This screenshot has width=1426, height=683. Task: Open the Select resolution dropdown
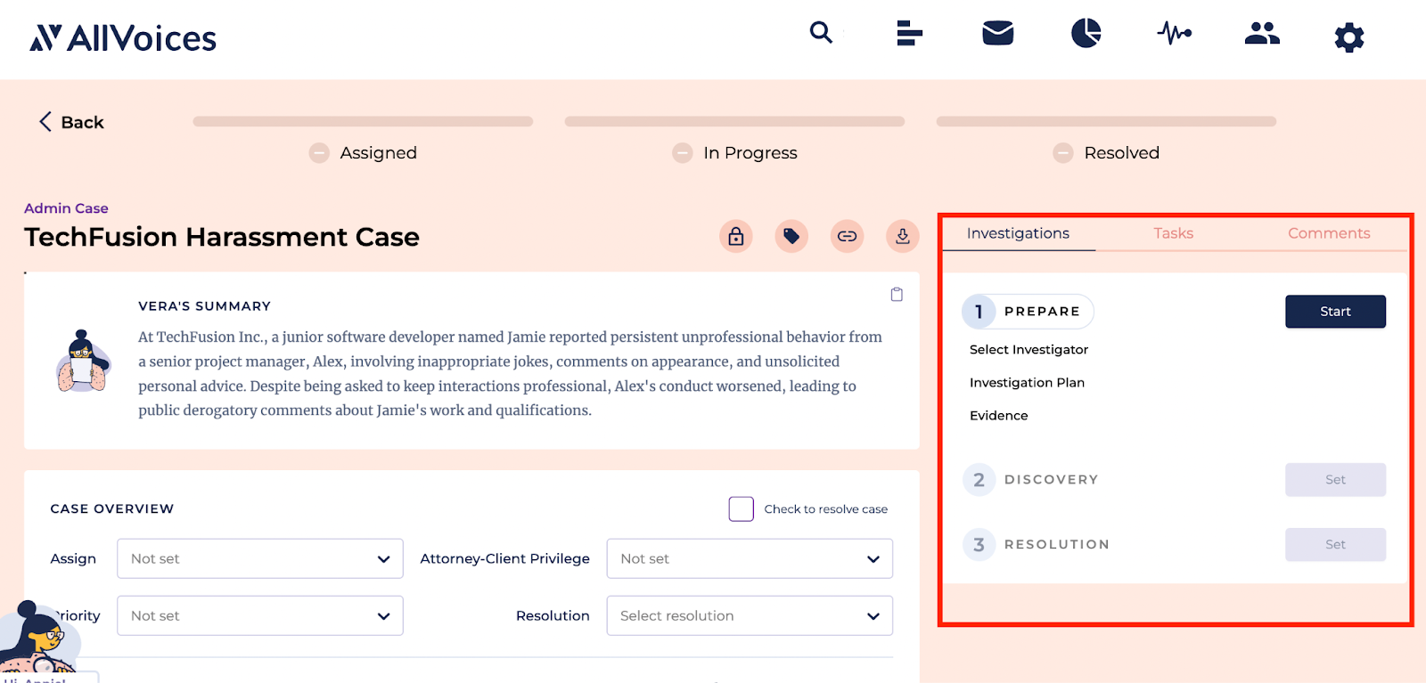tap(750, 615)
